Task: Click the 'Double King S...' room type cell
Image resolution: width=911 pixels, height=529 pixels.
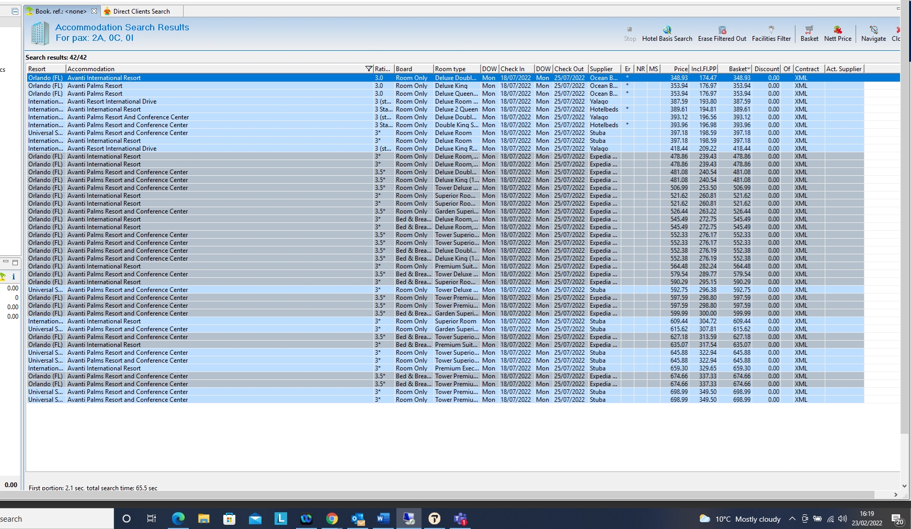Action: [457, 125]
